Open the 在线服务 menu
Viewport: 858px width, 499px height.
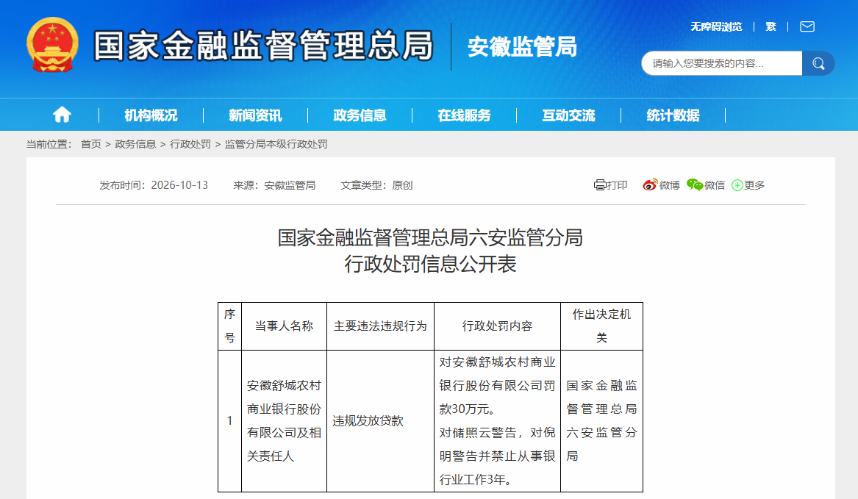click(464, 115)
